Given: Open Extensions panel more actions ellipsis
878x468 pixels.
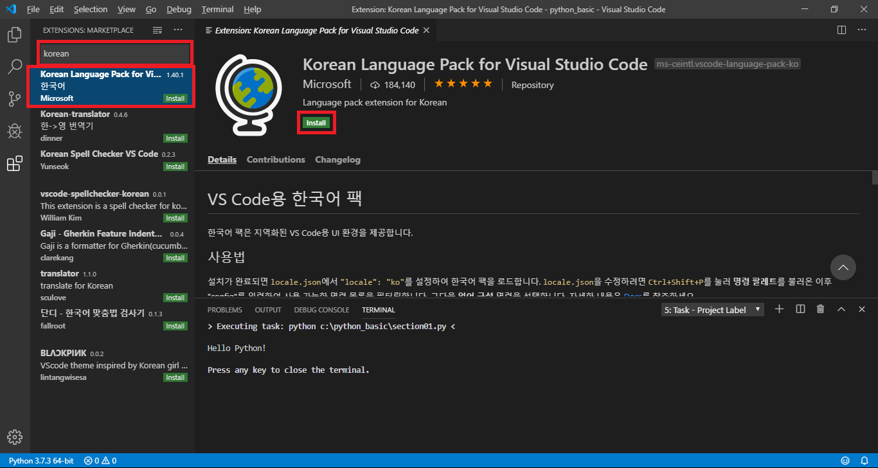Looking at the screenshot, I should click(x=178, y=30).
